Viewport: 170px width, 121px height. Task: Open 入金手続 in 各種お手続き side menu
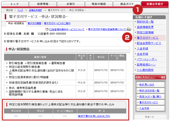click(x=142, y=48)
